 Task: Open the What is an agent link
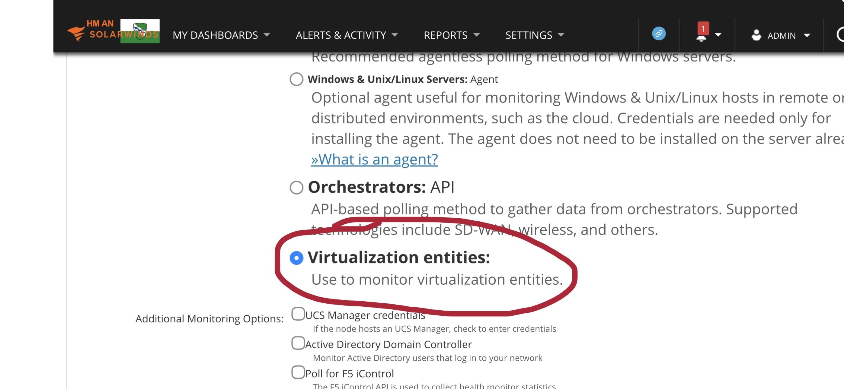coord(374,160)
